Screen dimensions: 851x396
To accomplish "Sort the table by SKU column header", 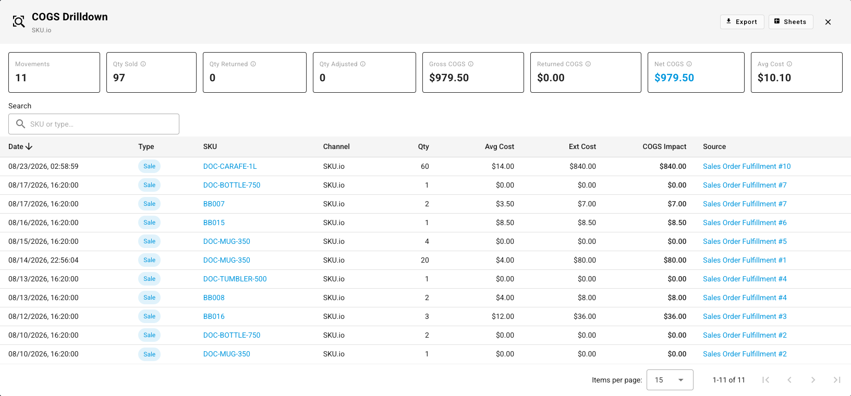I will click(x=210, y=146).
